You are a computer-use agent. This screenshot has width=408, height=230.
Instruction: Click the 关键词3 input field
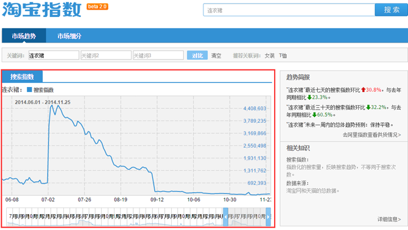[x=158, y=55]
